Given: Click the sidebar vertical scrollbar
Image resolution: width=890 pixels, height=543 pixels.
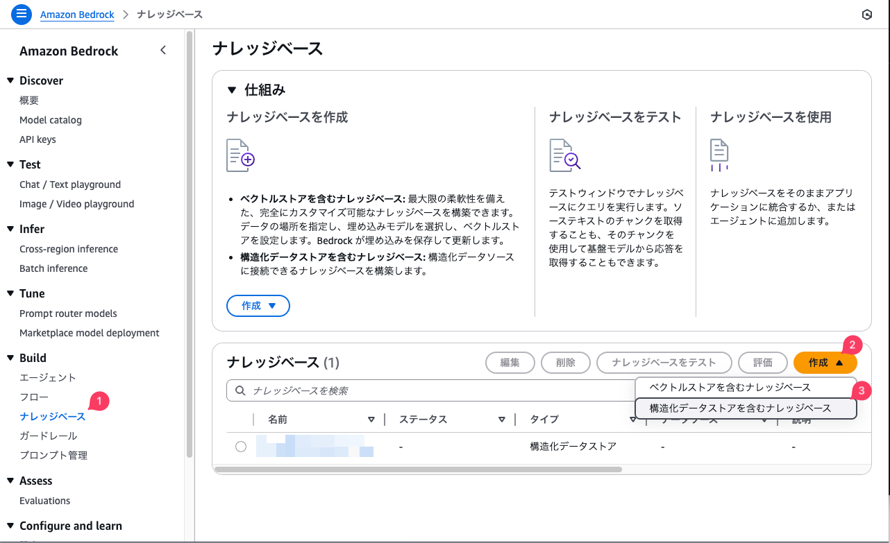Looking at the screenshot, I should coord(190,243).
